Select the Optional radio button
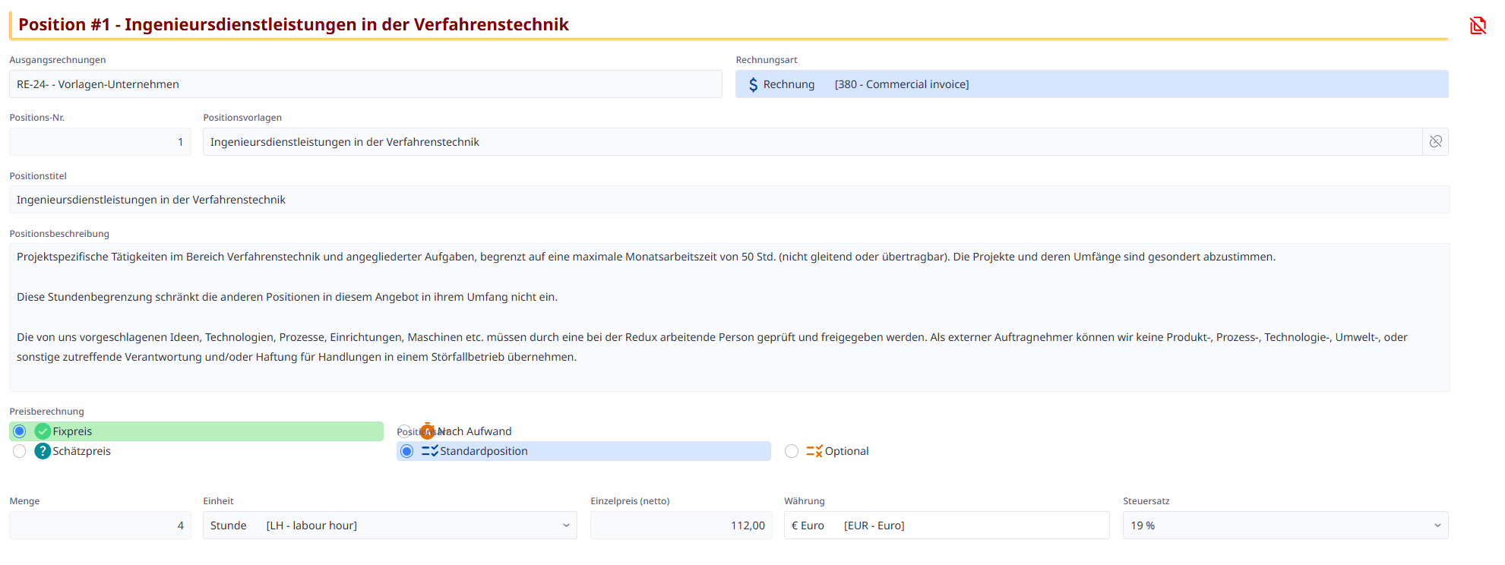1505x565 pixels. (792, 451)
